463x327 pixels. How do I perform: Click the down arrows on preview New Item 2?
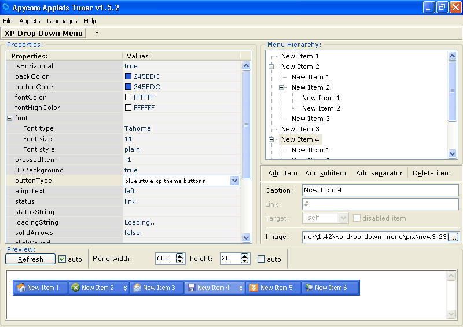coord(125,288)
